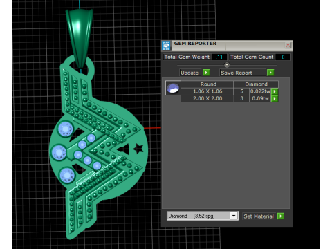Select the pendant bail at top of model

click(80, 38)
